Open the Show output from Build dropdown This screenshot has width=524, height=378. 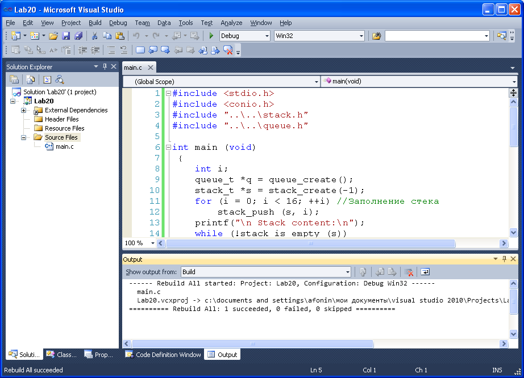point(348,272)
